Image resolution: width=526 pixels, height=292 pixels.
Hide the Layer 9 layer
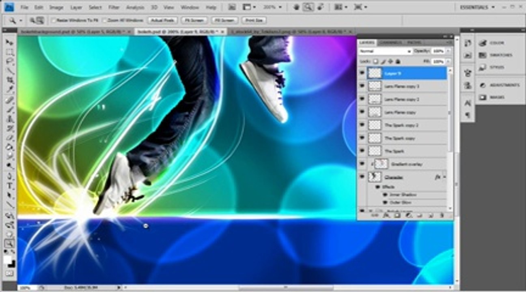click(362, 73)
